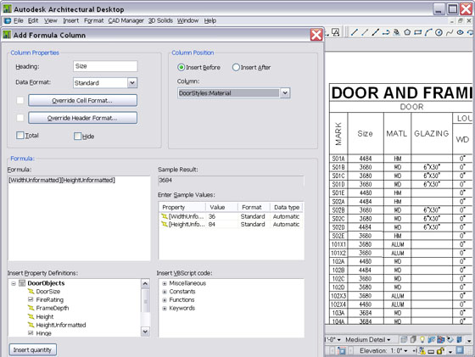This screenshot has height=357, width=475.
Task: Enable the Override Cell Format checkbox
Action: [20, 100]
